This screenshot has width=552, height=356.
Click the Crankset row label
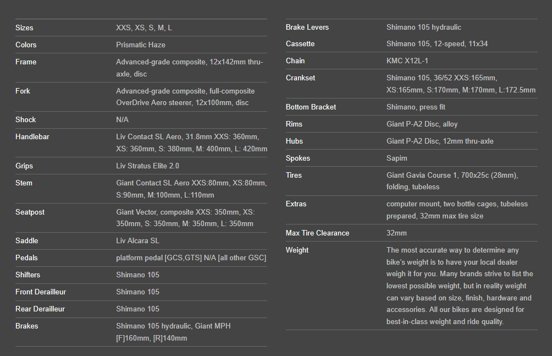point(301,78)
